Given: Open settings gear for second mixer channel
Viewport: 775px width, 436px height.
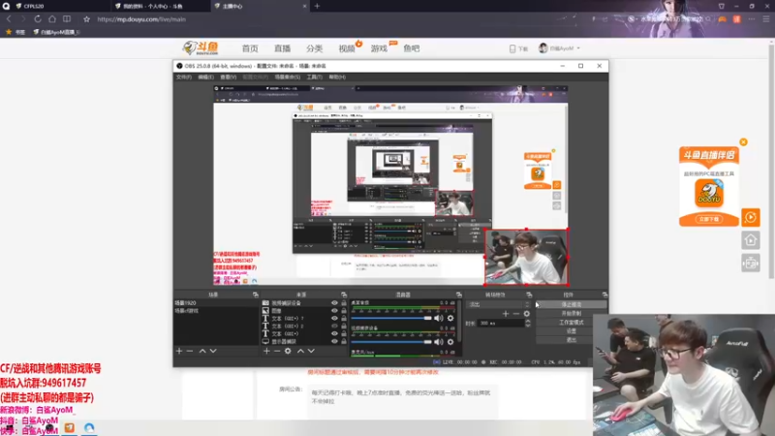Looking at the screenshot, I should [450, 342].
